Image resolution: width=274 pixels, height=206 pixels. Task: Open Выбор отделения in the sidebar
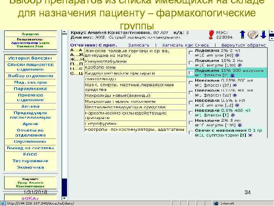pyautogui.click(x=30, y=76)
